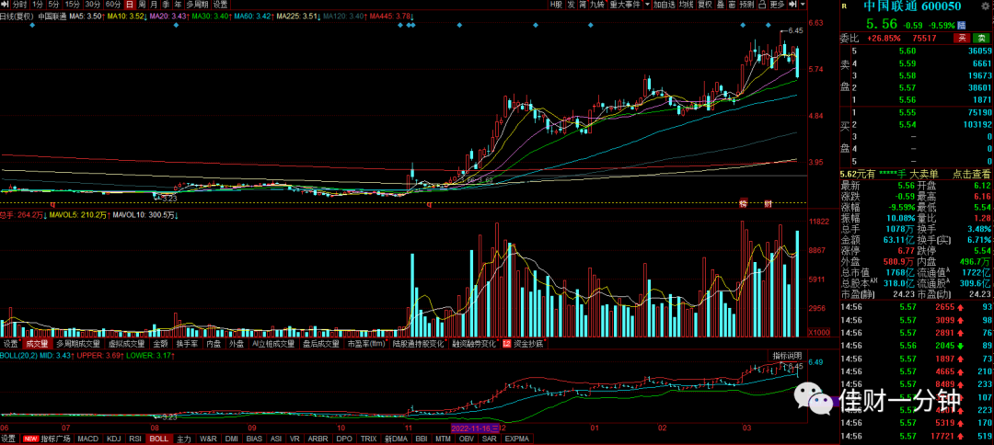Select the 周 weekly period
Image resolution: width=994 pixels, height=445 pixels.
point(142,5)
